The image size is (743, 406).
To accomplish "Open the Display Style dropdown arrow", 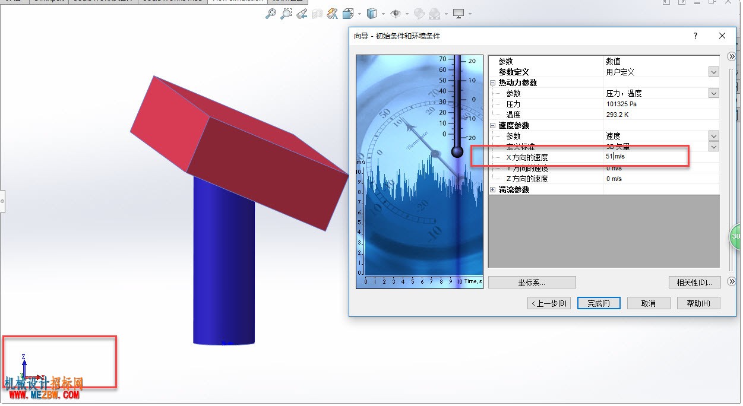I will click(x=383, y=14).
